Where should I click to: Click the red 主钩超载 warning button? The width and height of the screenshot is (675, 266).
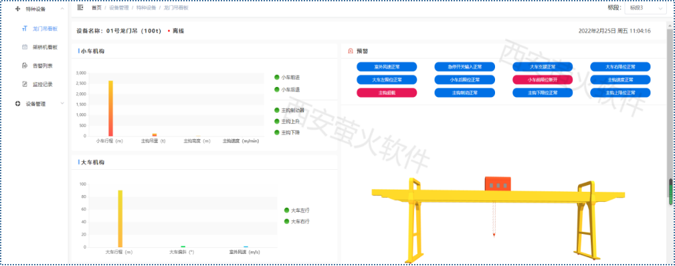click(387, 92)
